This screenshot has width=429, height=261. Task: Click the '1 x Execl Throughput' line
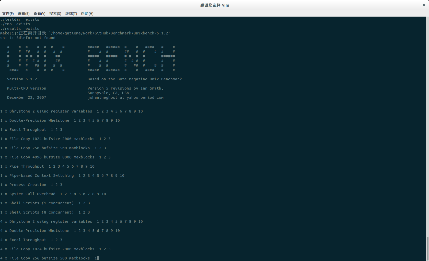[x=31, y=130]
